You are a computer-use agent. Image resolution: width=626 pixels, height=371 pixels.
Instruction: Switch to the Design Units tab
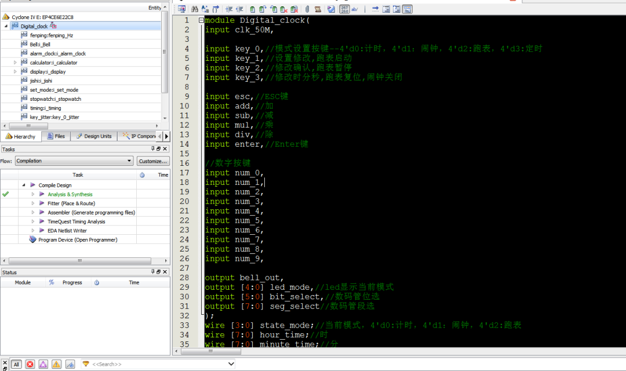click(x=94, y=136)
